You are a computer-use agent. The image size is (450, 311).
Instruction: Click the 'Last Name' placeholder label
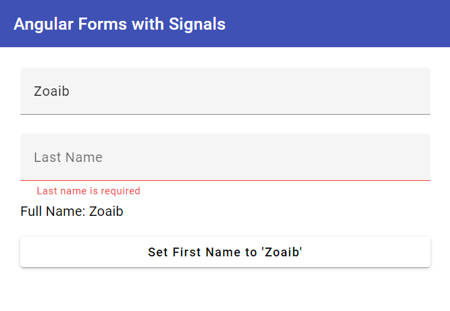[x=68, y=157]
